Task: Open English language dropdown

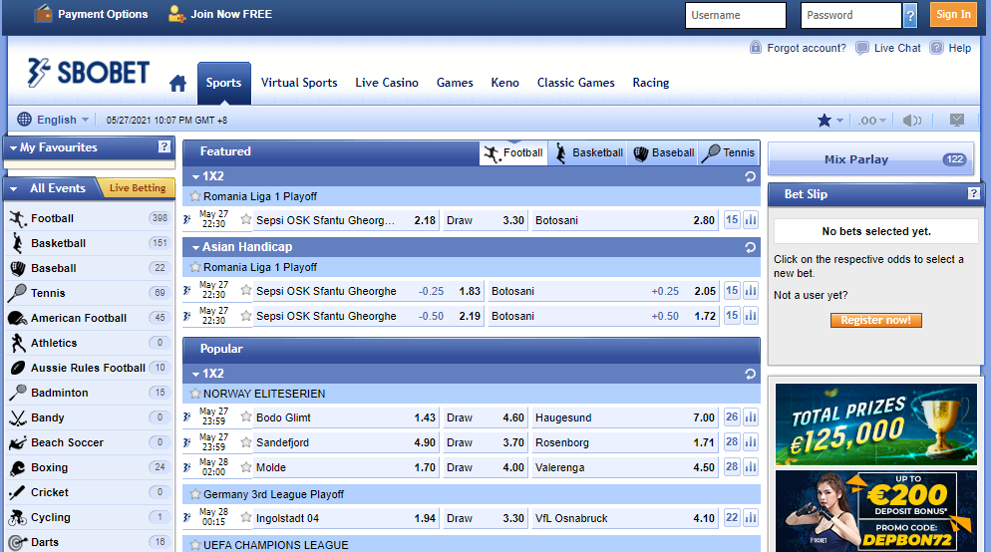Action: click(53, 120)
